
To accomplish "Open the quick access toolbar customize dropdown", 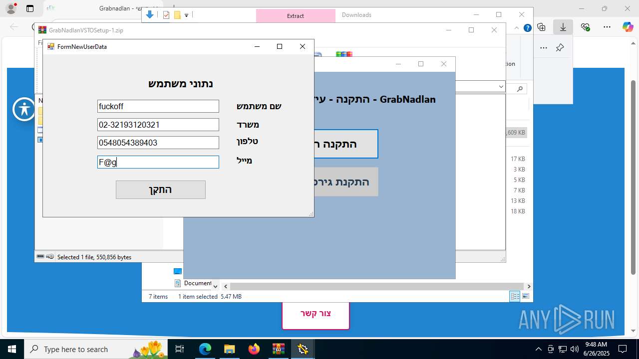I will (x=186, y=15).
